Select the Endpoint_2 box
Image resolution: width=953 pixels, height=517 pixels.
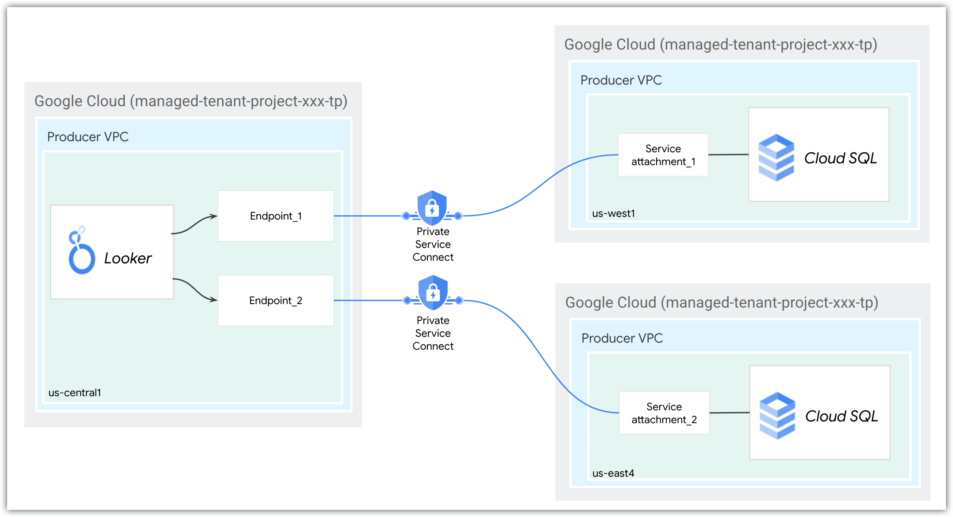pos(276,301)
